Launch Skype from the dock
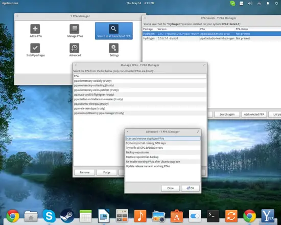Viewport: 281px width, 225px height. point(49,216)
